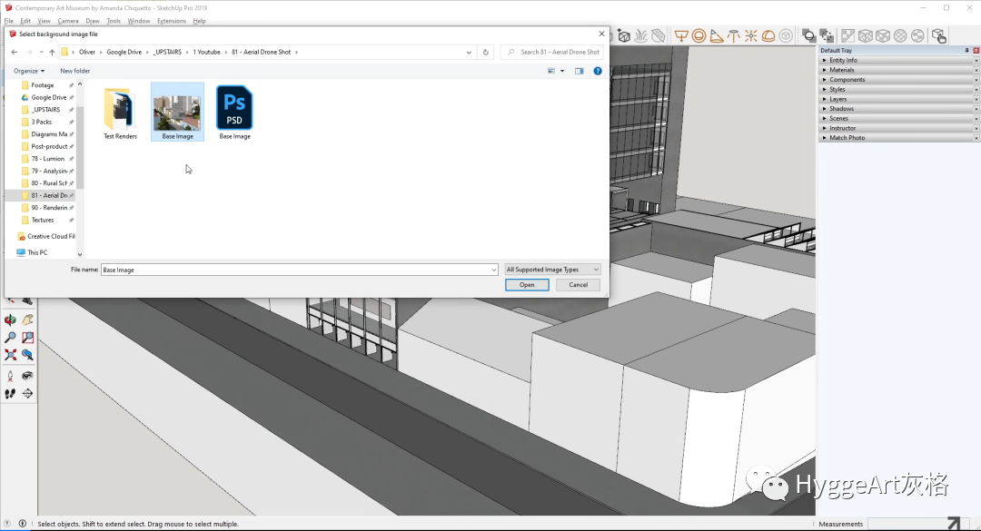Click the refresh button in address bar
The width and height of the screenshot is (981, 531).
pos(485,52)
